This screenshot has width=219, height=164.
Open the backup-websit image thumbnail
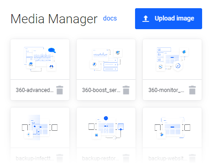(x=172, y=128)
